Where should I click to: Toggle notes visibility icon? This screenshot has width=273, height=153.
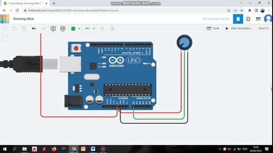[63, 28]
